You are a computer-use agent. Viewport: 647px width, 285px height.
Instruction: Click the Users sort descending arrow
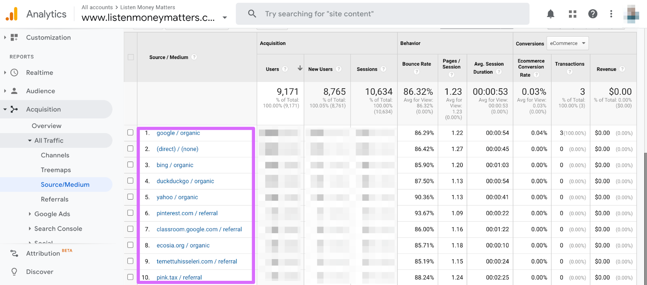coord(300,68)
